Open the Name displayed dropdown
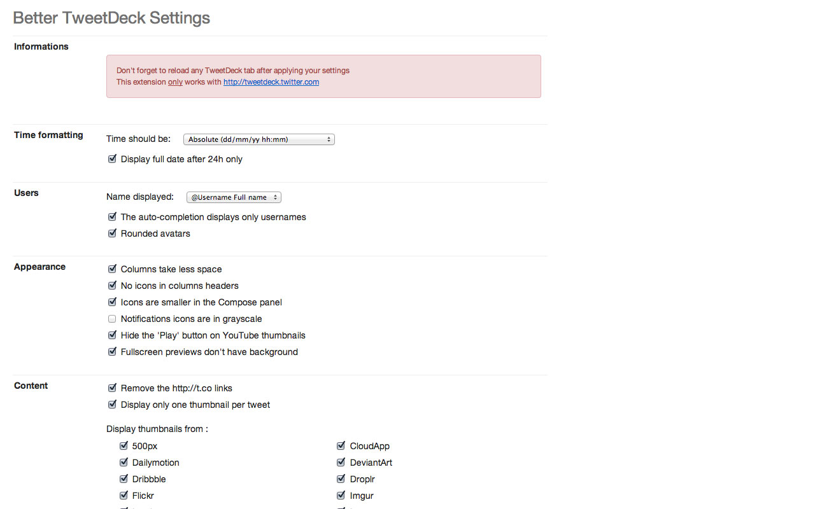 pos(234,197)
